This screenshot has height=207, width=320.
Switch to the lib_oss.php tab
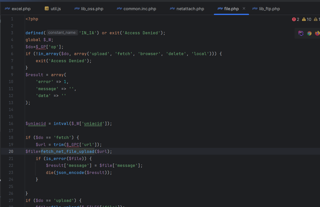(x=89, y=9)
